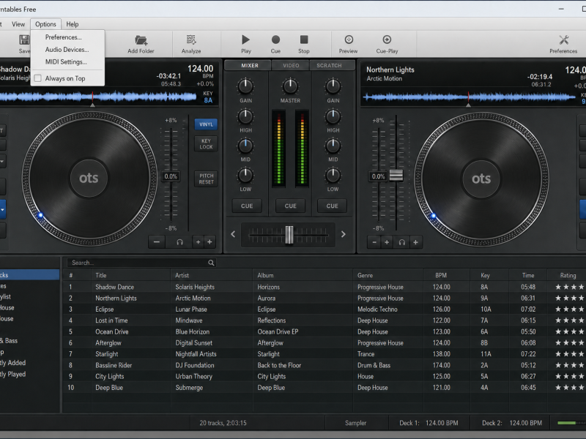This screenshot has height=439, width=586.
Task: Click 'Nightfall Artists' artist cell
Action: click(x=196, y=354)
